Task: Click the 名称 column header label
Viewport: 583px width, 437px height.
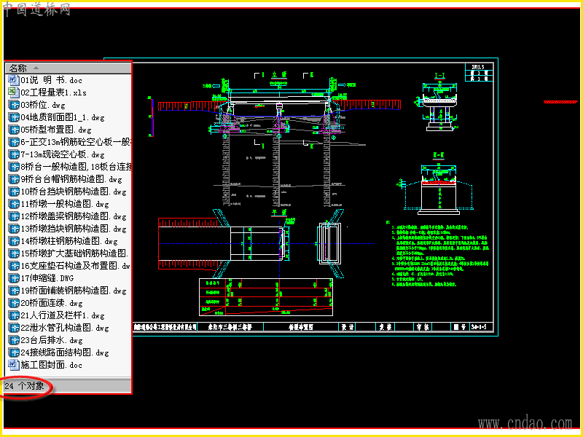Action: [x=18, y=68]
